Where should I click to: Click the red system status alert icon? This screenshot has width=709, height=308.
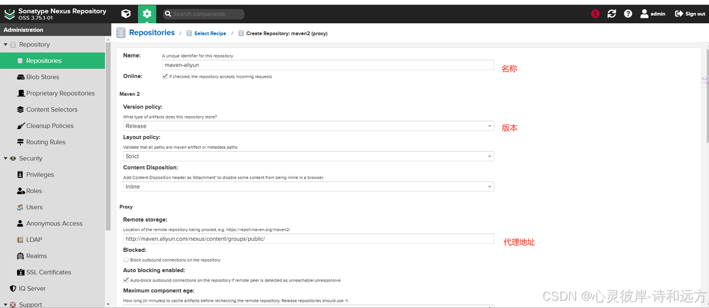[595, 14]
